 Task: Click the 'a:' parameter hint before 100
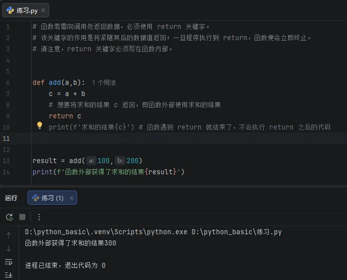91,161
